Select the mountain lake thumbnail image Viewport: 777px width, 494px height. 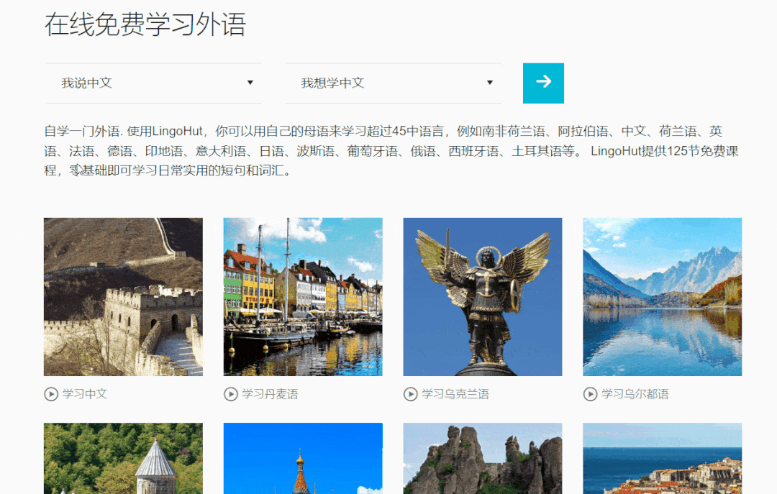coord(663,297)
